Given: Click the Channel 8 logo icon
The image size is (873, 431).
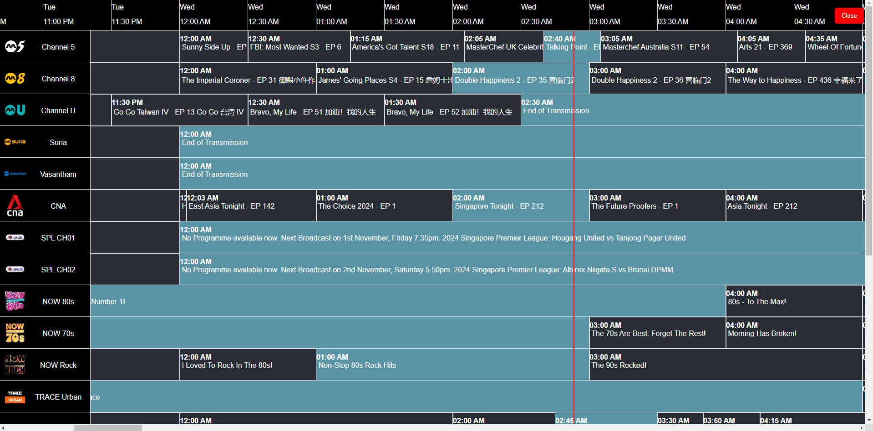Looking at the screenshot, I should tap(15, 78).
